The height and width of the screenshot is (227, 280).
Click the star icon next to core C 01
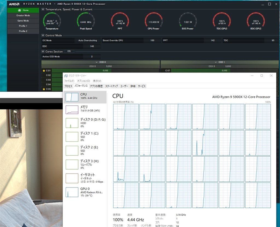tap(44, 71)
